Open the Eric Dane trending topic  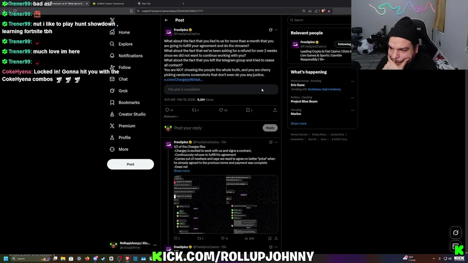(298, 85)
